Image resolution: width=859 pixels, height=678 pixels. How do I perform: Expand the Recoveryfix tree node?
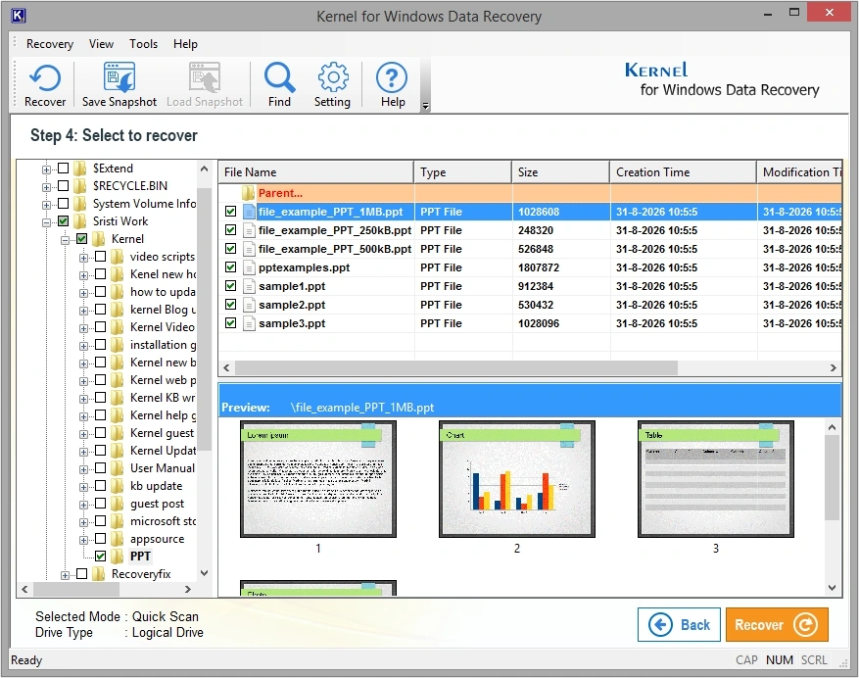pyautogui.click(x=66, y=575)
